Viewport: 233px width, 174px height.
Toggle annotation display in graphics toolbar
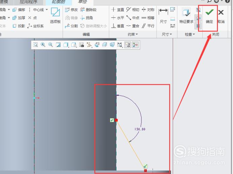coord(128,45)
